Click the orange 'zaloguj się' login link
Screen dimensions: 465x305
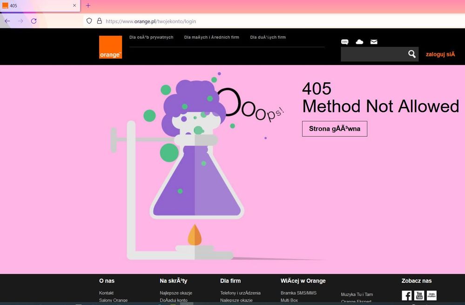[440, 54]
